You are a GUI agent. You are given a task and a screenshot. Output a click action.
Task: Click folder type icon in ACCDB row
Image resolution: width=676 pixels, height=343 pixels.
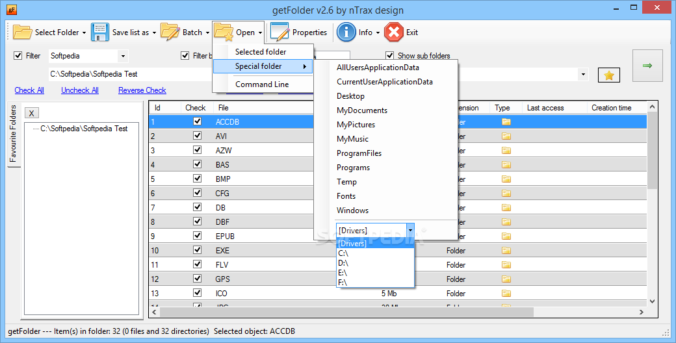(506, 122)
